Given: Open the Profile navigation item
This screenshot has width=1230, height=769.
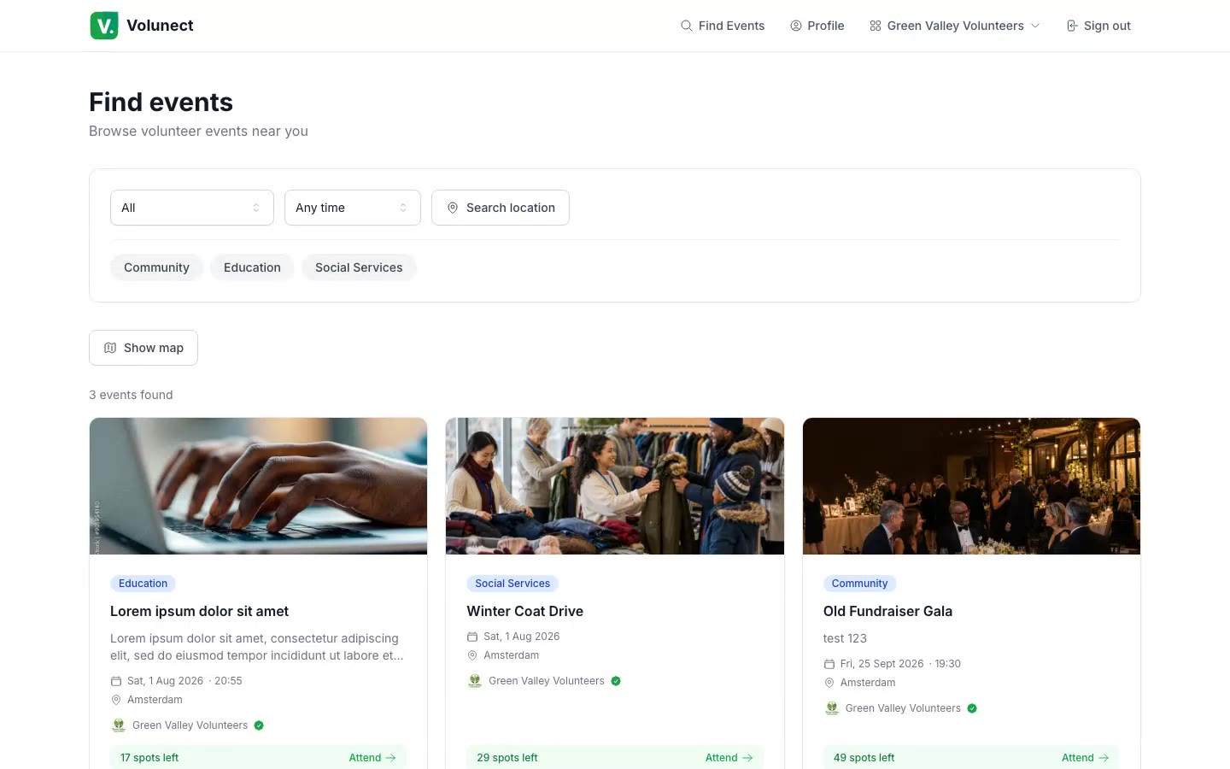Looking at the screenshot, I should click(817, 26).
